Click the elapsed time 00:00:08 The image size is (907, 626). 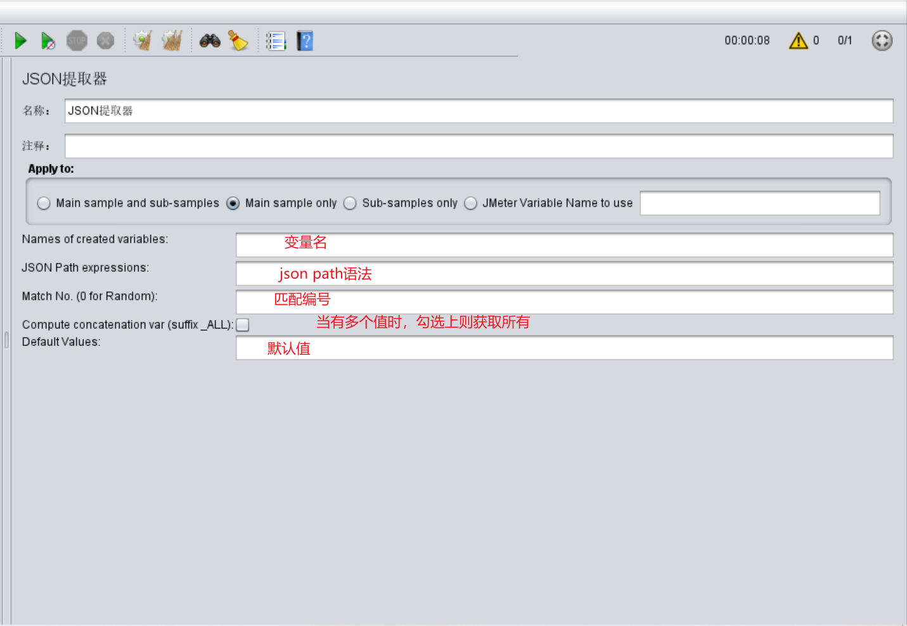click(x=747, y=41)
